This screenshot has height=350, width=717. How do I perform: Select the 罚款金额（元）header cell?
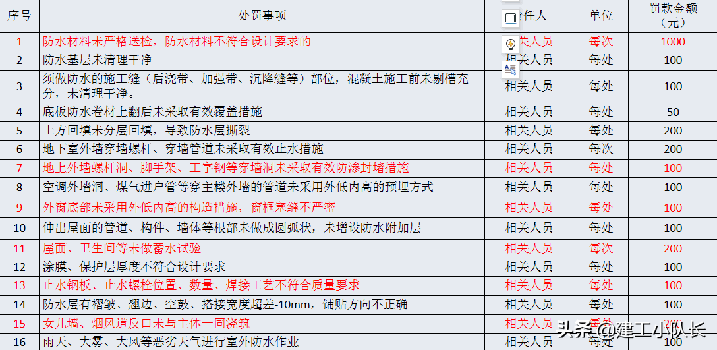(673, 16)
